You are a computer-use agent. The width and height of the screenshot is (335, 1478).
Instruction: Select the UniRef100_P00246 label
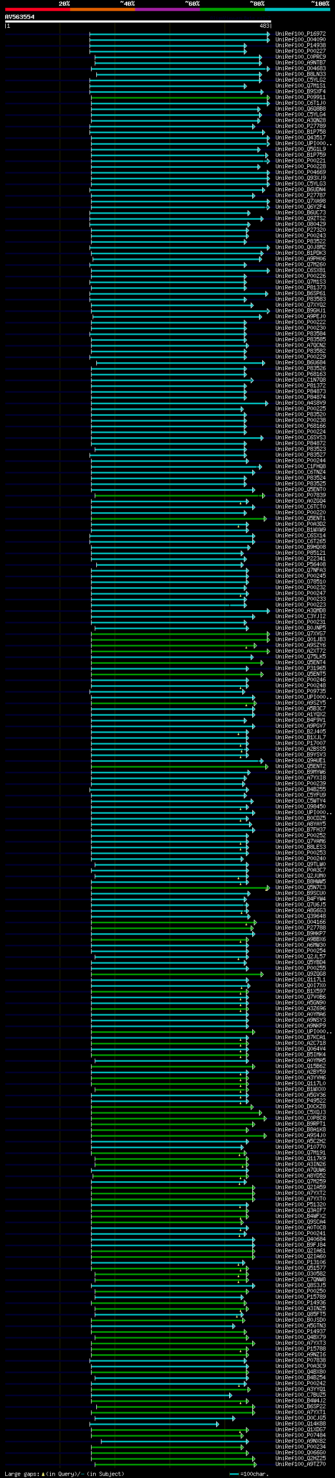[300, 679]
